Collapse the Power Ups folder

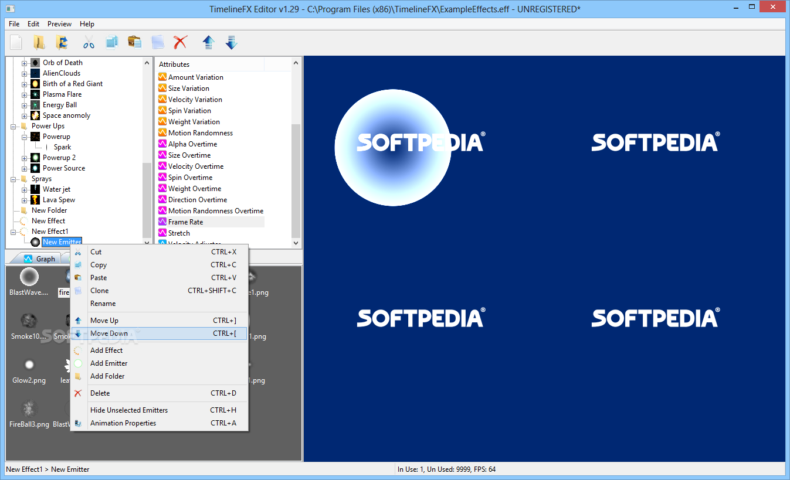pos(13,126)
